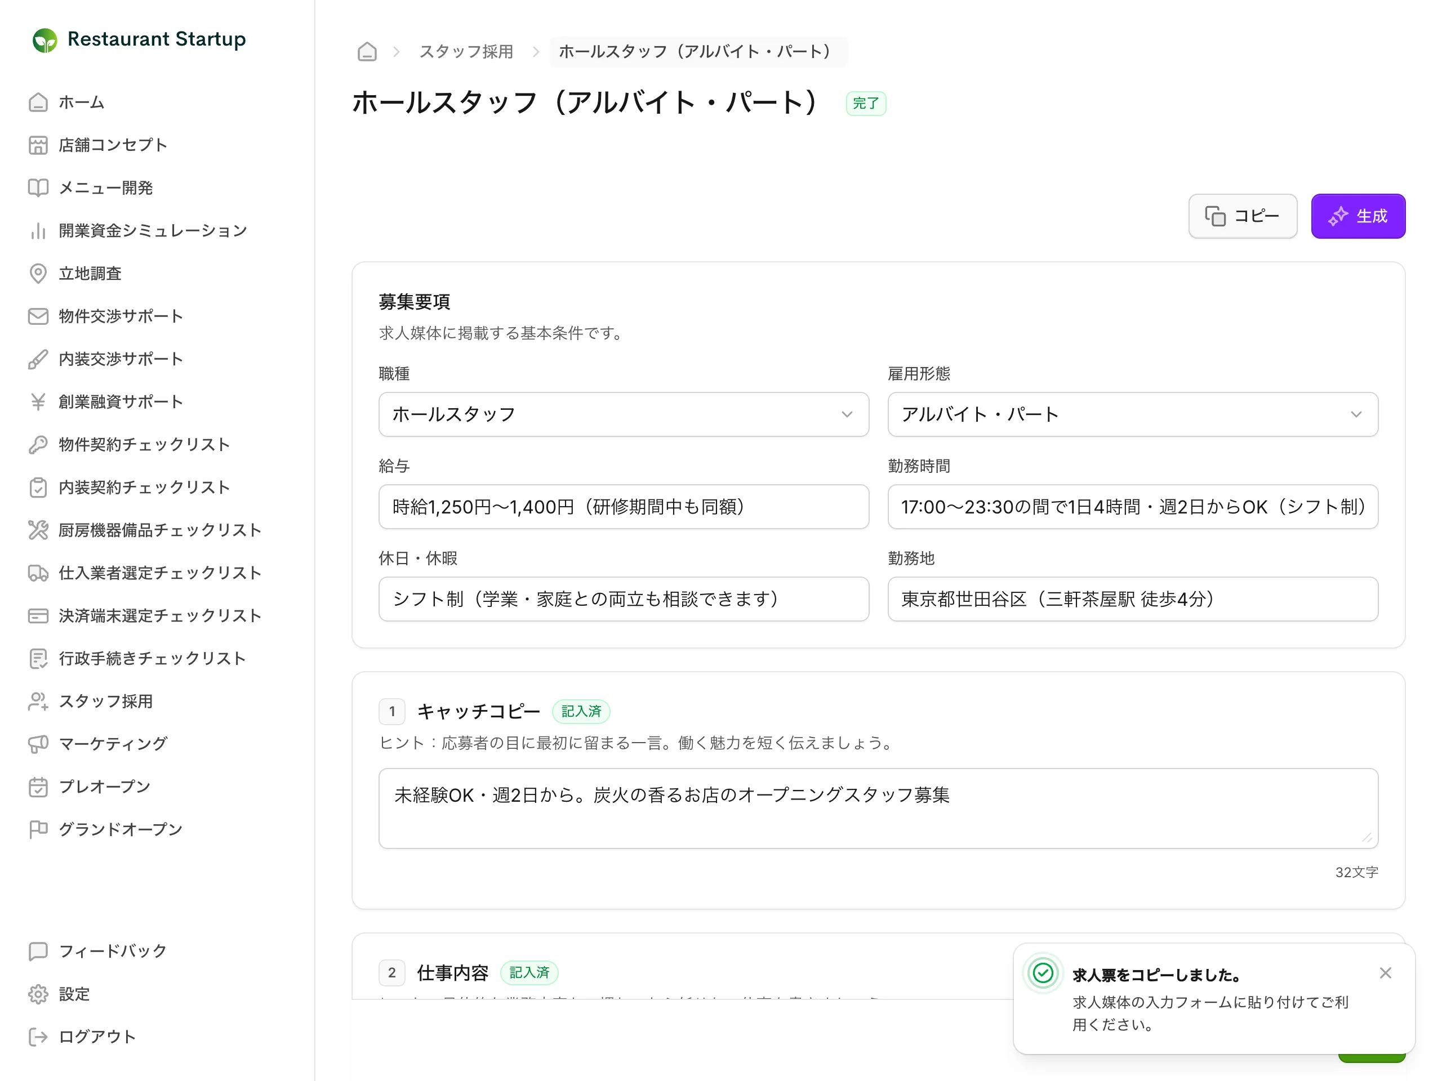Image resolution: width=1442 pixels, height=1081 pixels.
Task: Click the 仕事内容 section heading
Action: [x=452, y=973]
